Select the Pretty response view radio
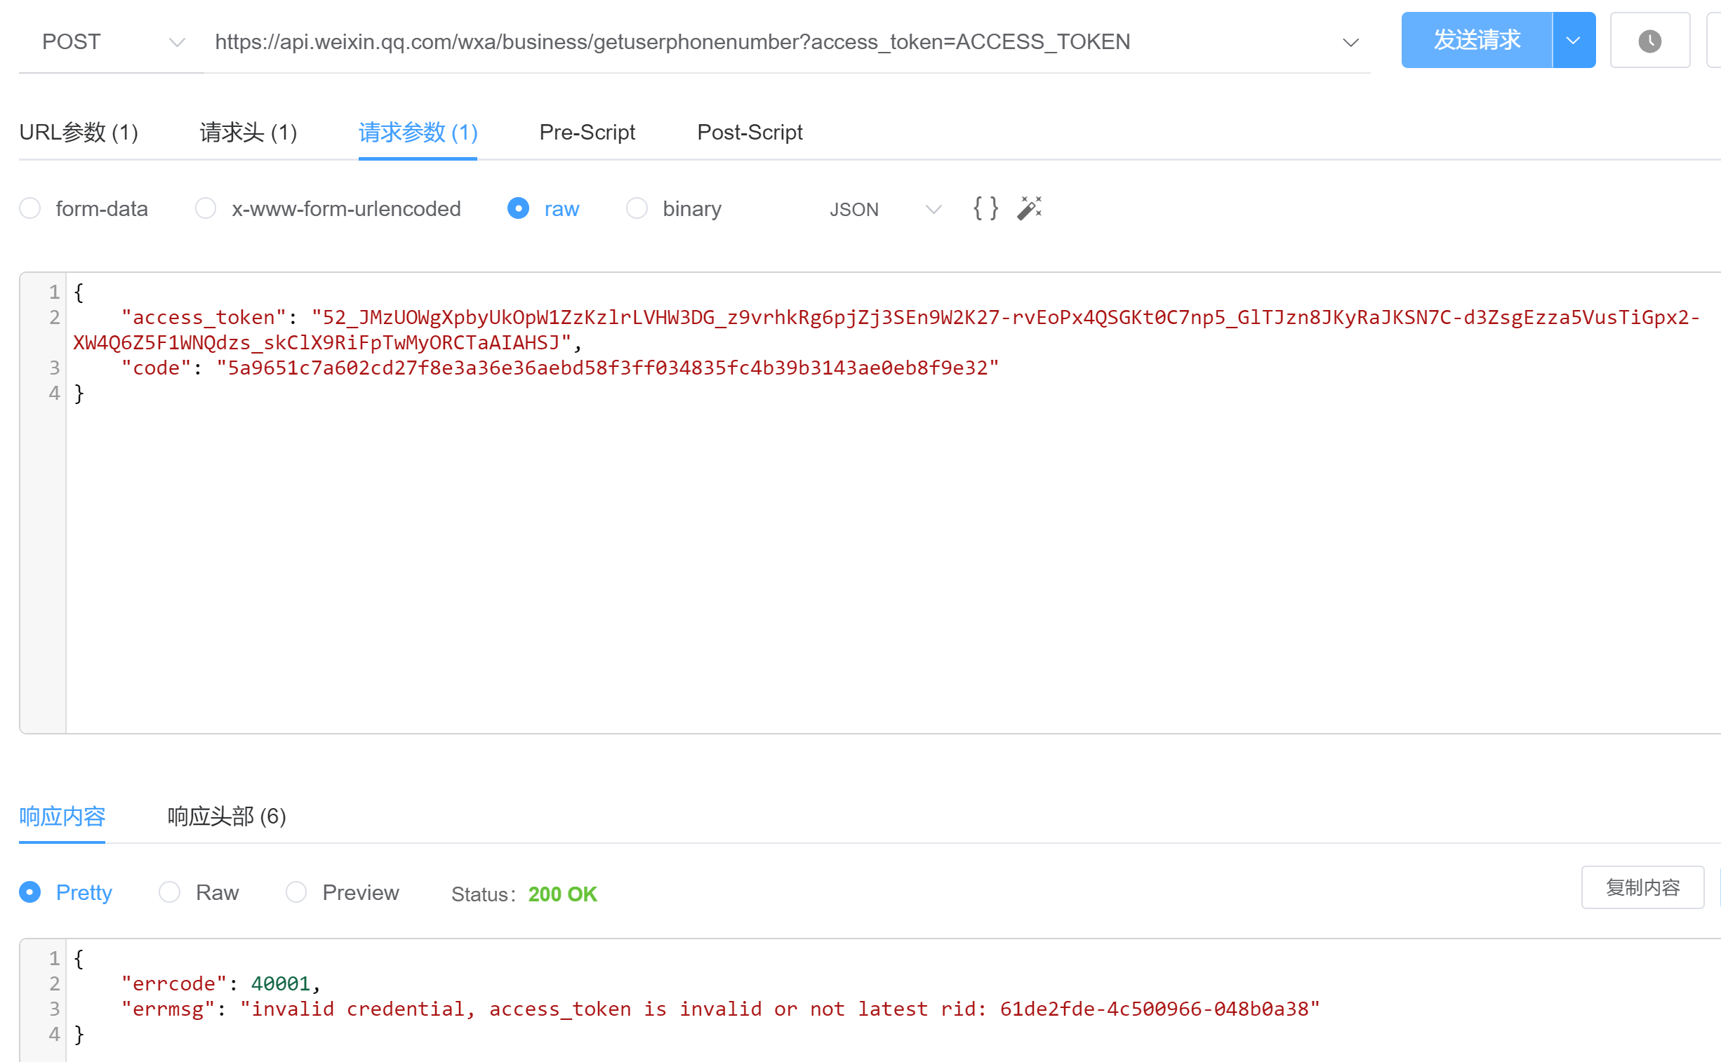 30,892
